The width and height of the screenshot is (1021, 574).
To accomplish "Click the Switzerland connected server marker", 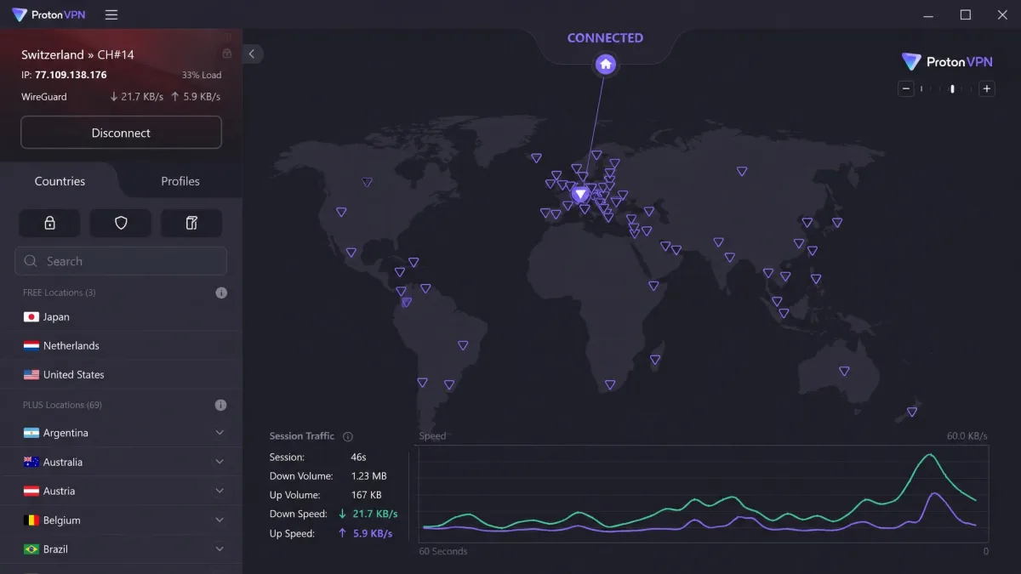I will 580,194.
